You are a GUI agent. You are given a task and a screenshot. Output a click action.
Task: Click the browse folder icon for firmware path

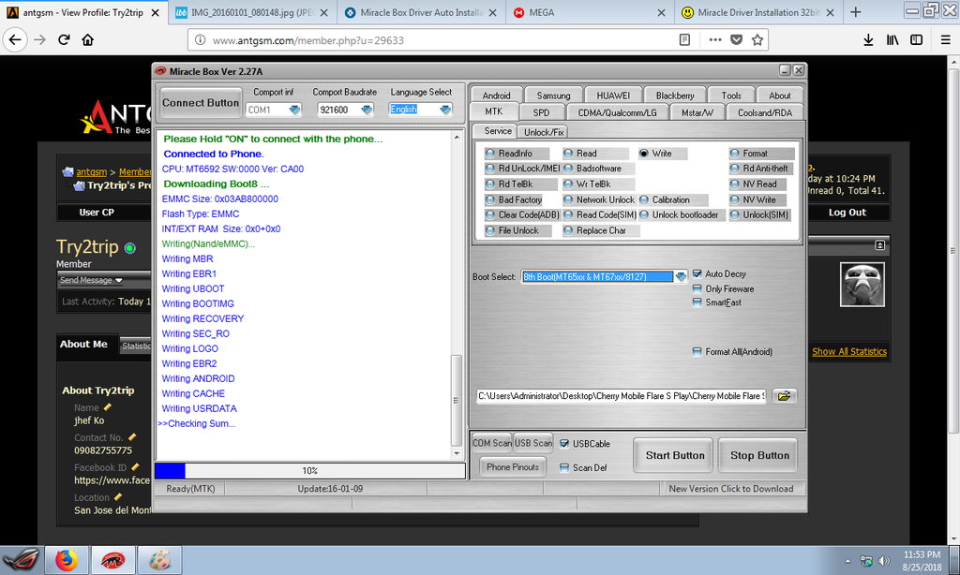784,396
